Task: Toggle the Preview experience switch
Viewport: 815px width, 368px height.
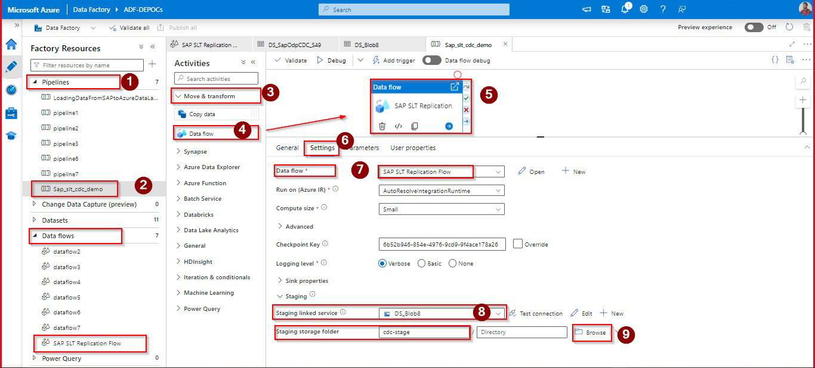Action: 754,27
